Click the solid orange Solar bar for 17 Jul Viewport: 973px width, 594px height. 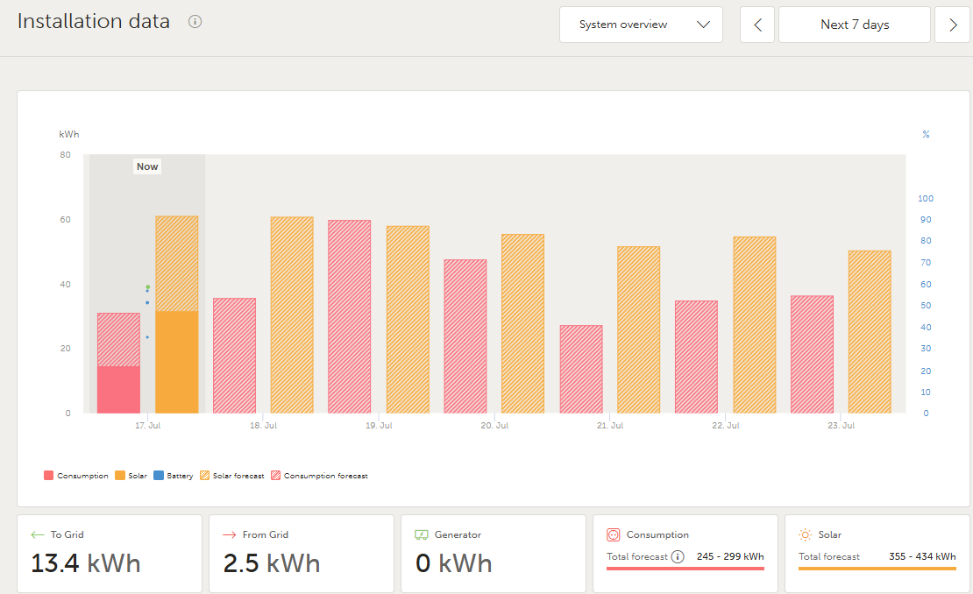point(177,362)
